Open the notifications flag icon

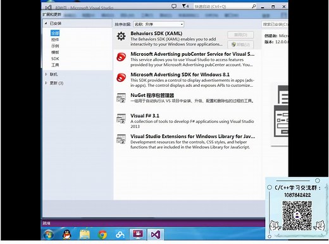[185, 6]
